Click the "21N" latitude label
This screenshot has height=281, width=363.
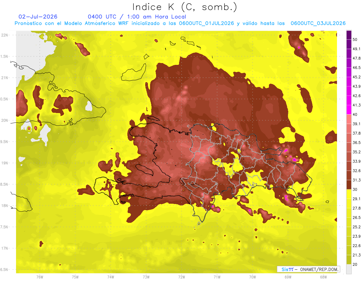coord(5,78)
